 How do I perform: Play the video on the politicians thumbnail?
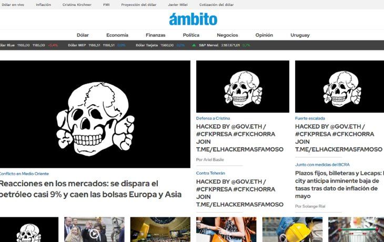[94, 234]
